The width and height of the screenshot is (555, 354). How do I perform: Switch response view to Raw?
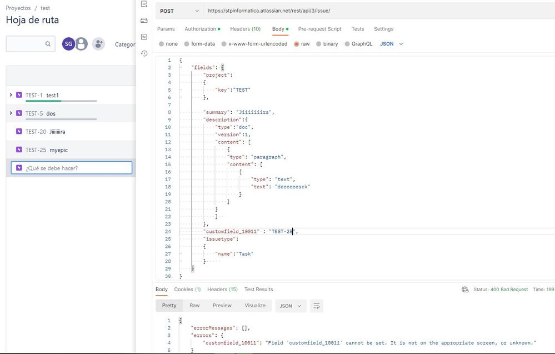[194, 306]
